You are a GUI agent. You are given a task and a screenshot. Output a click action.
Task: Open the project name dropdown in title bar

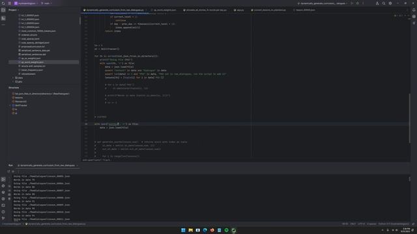click(x=26, y=3)
